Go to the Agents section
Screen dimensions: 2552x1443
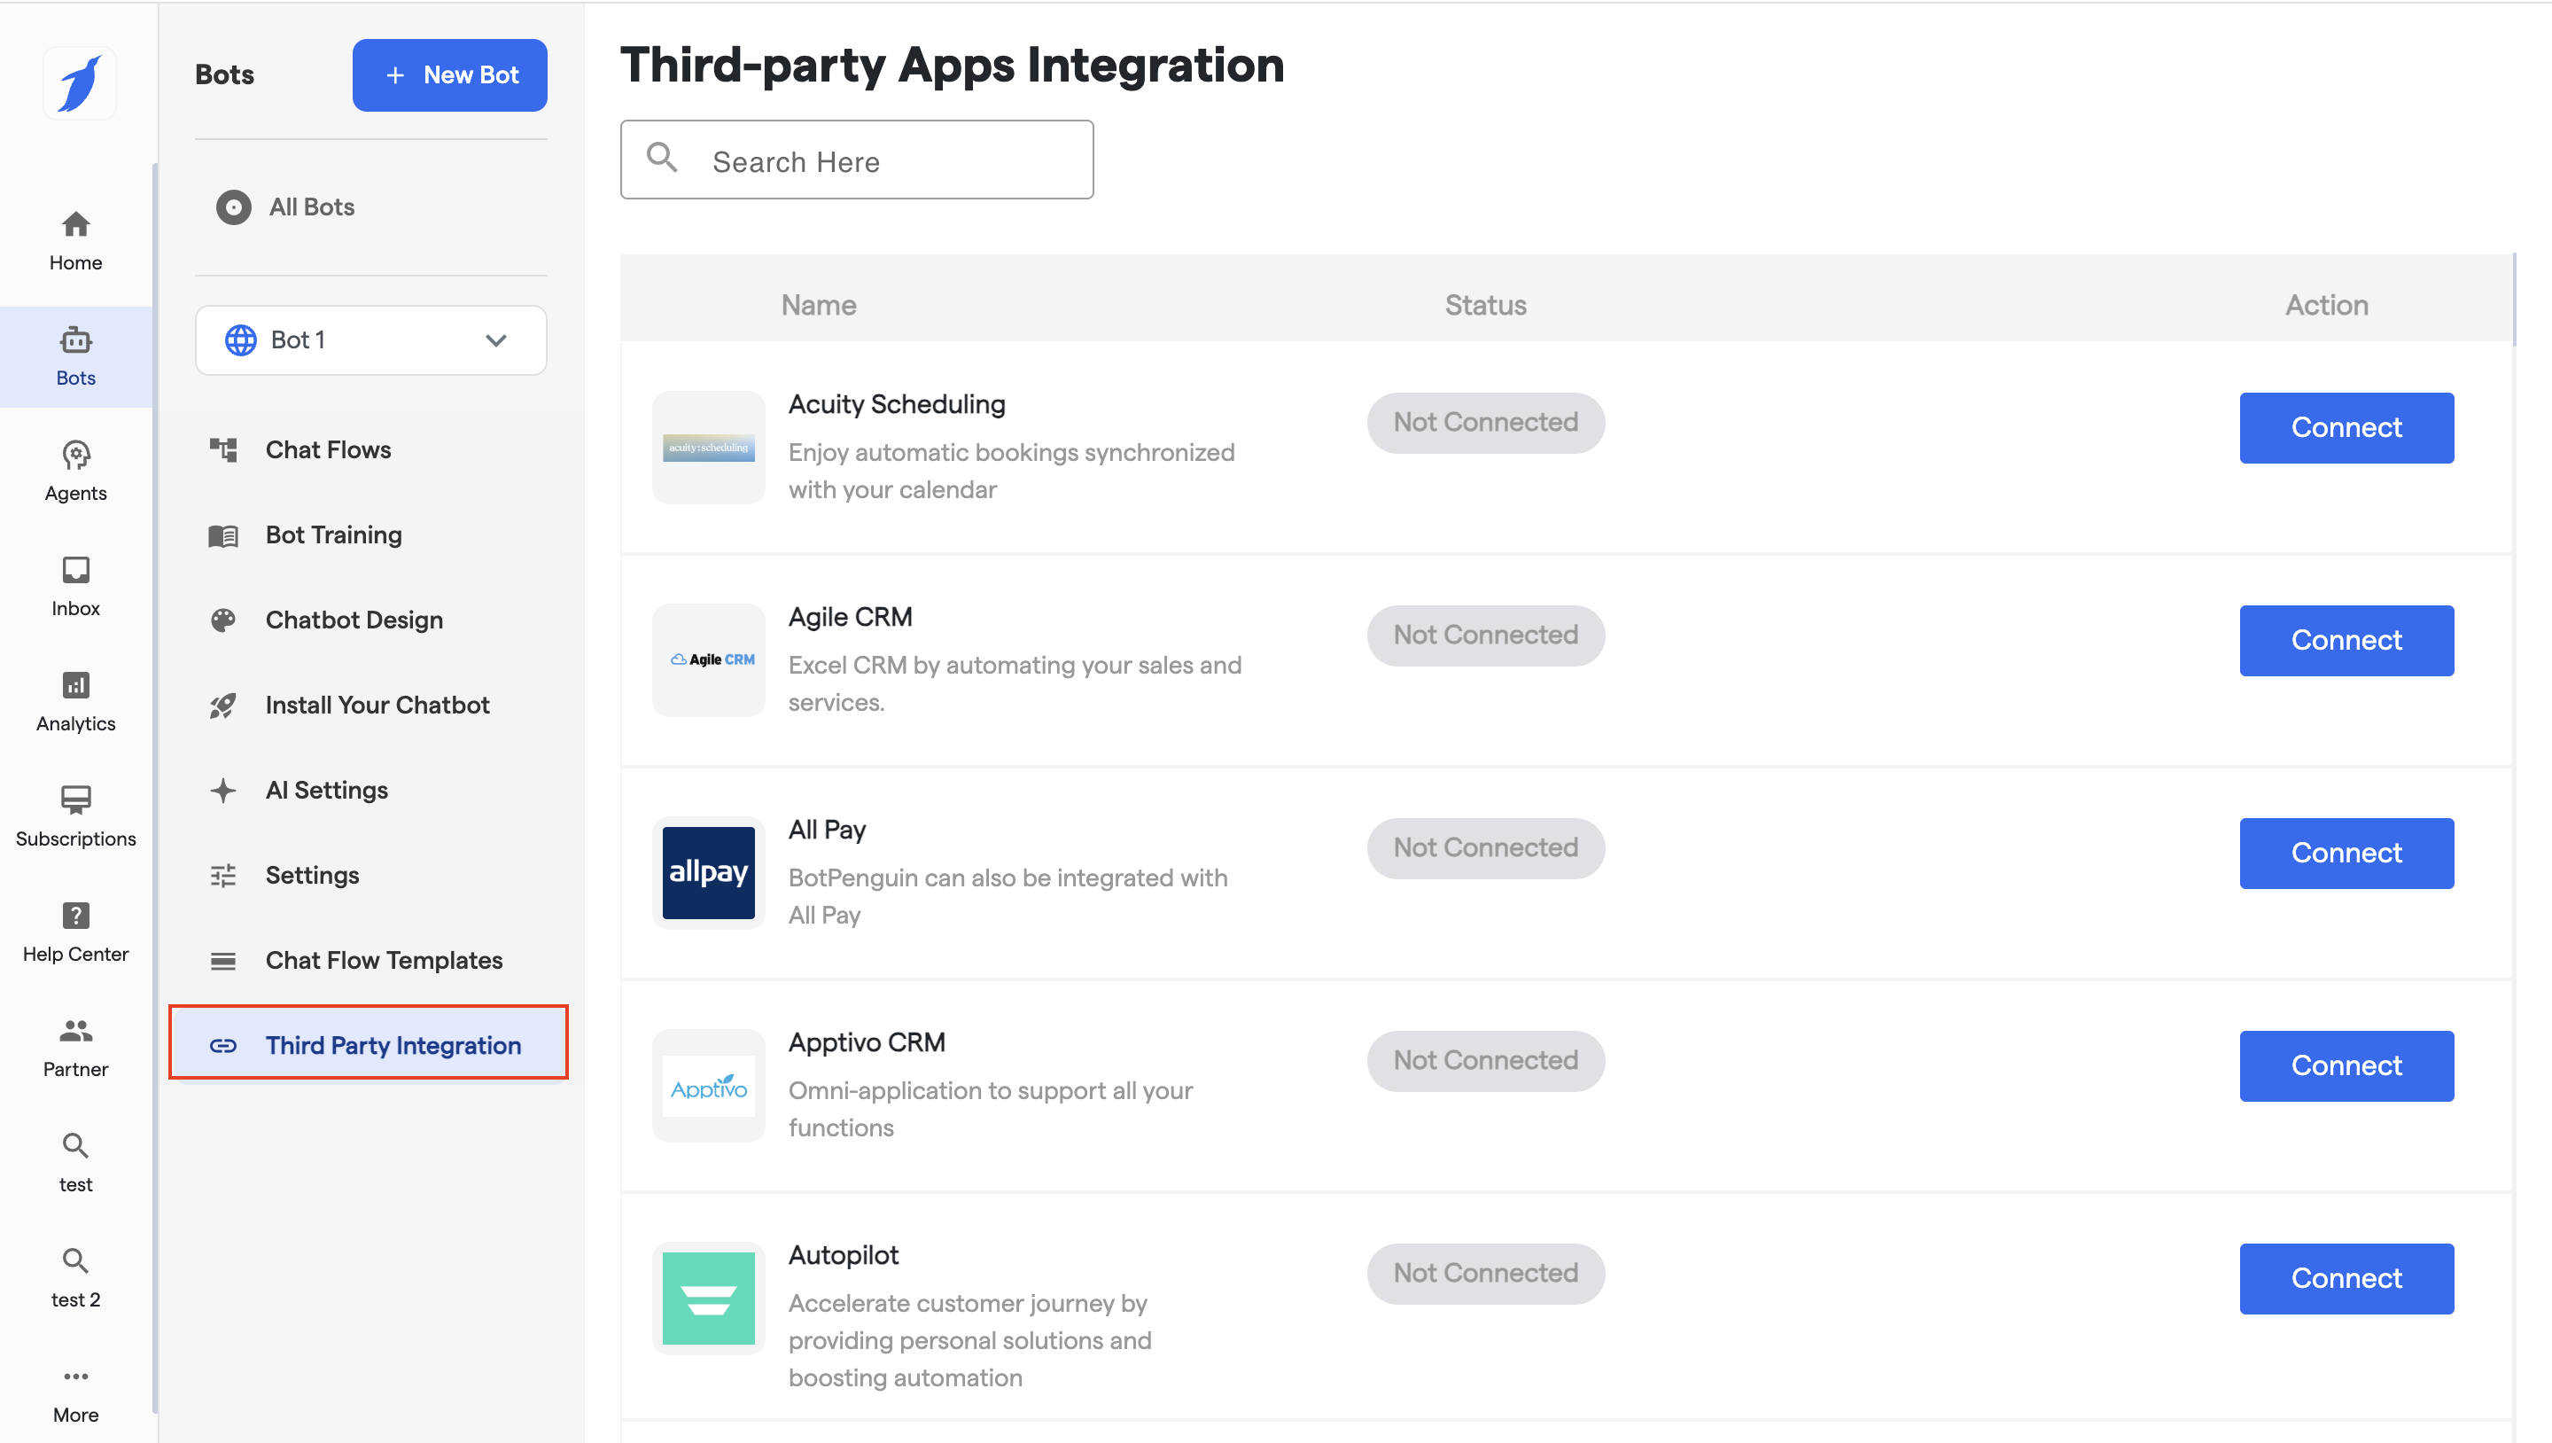(75, 471)
